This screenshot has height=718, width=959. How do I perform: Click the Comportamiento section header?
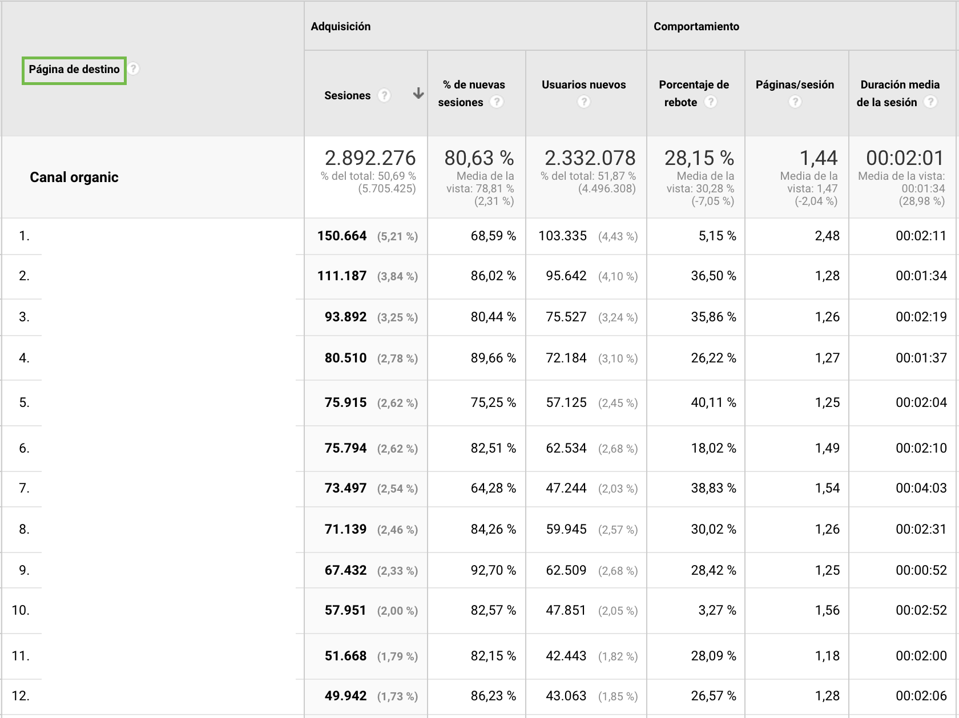[x=695, y=26]
